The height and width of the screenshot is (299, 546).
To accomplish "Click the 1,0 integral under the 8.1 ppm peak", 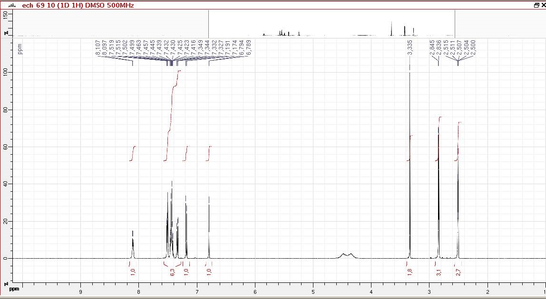I will coord(132,271).
